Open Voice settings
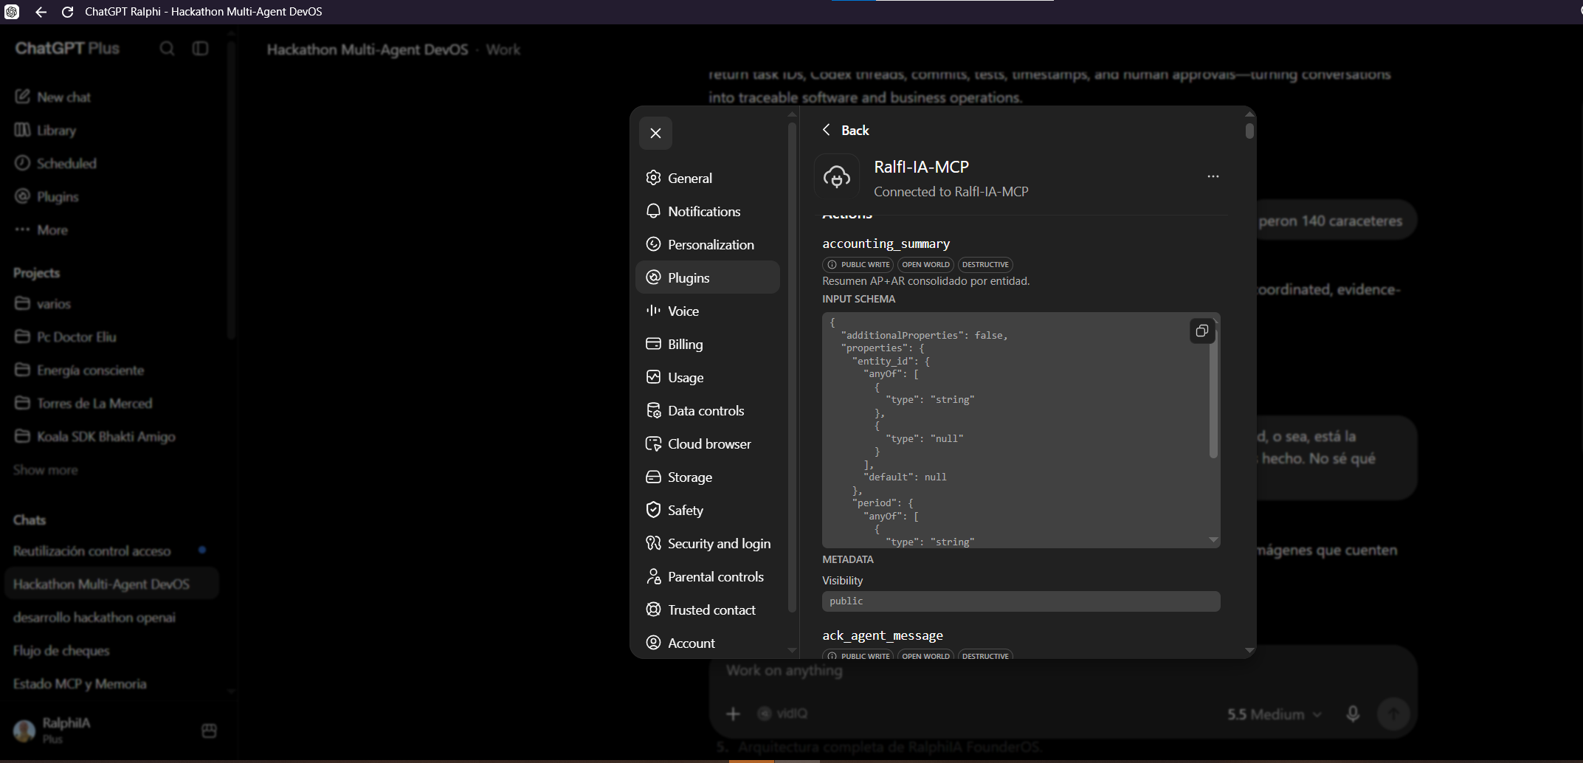This screenshot has height=763, width=1583. [707, 311]
